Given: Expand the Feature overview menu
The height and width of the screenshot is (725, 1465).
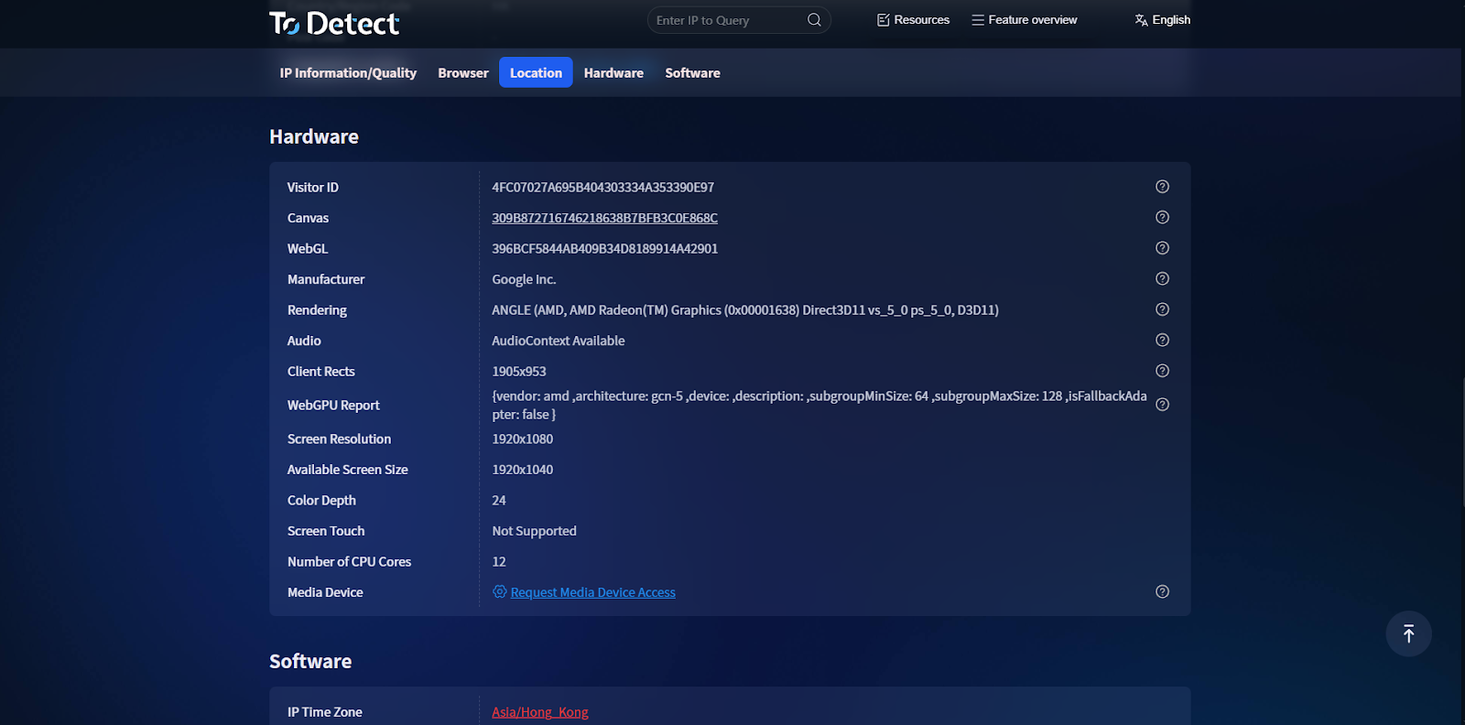Looking at the screenshot, I should [x=1025, y=20].
